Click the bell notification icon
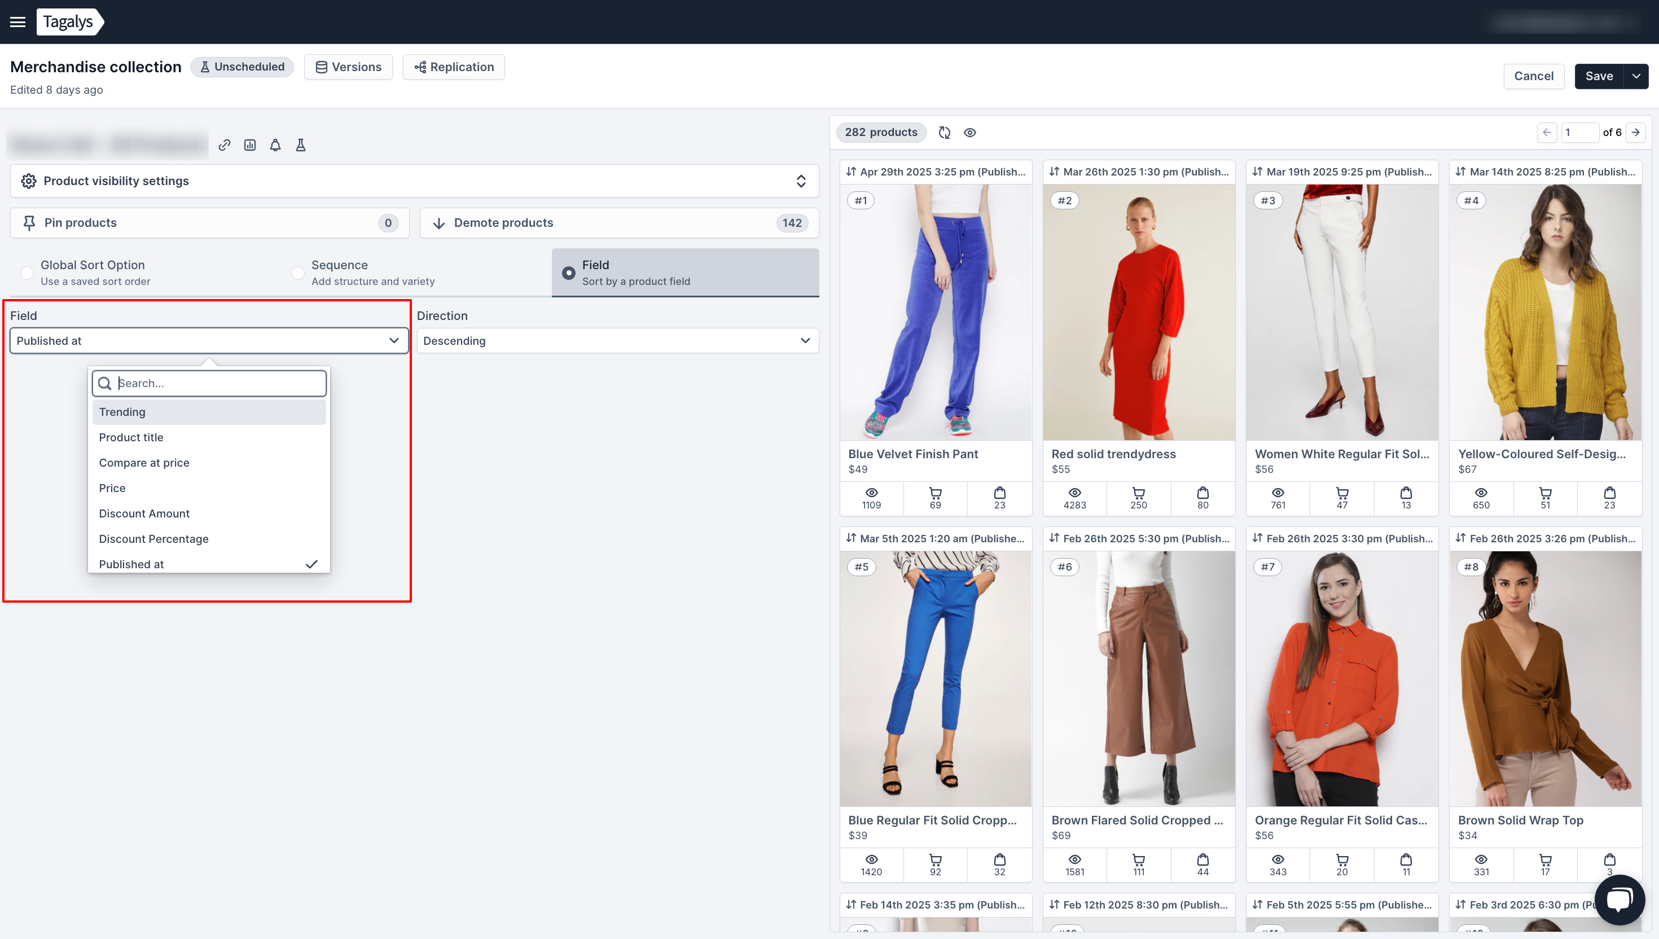 pos(275,145)
